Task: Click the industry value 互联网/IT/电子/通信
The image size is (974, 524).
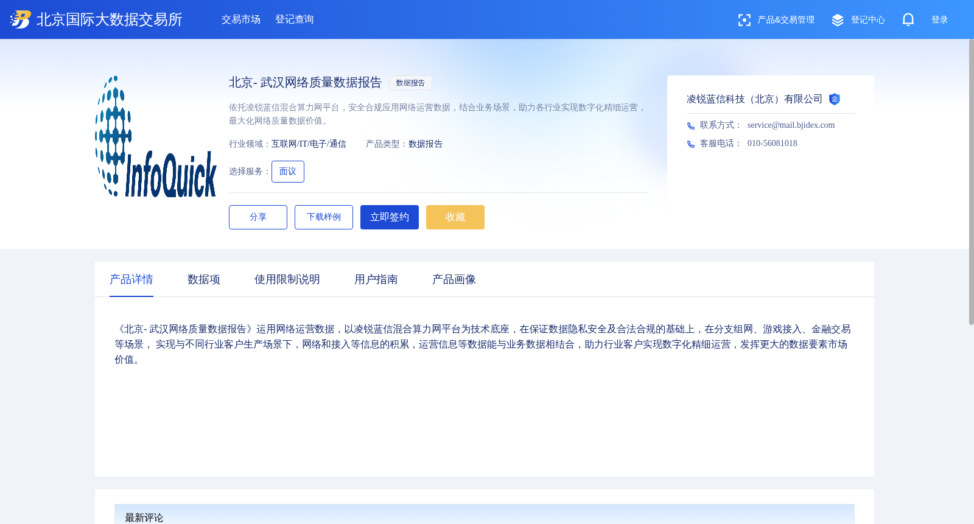Action: 309,144
